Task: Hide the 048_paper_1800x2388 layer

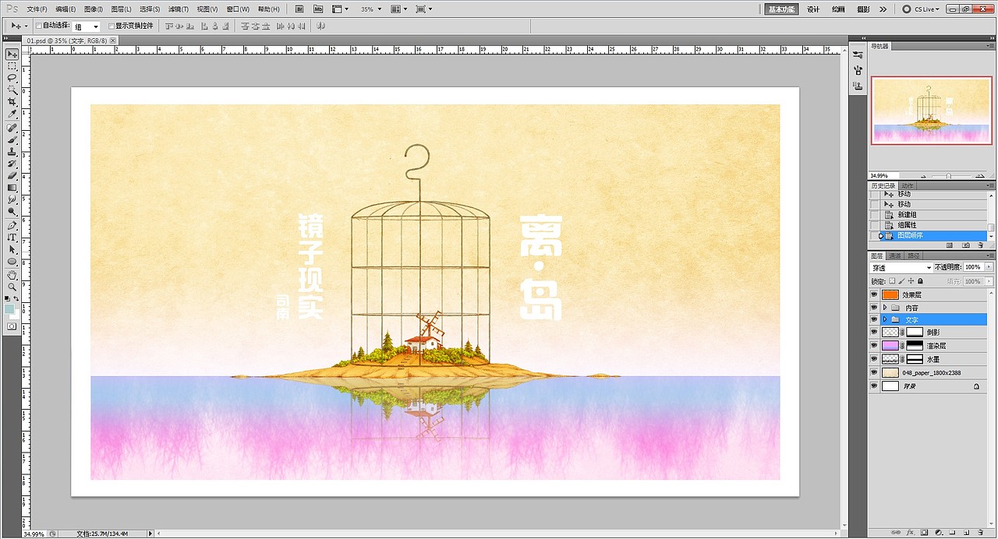Action: (874, 372)
